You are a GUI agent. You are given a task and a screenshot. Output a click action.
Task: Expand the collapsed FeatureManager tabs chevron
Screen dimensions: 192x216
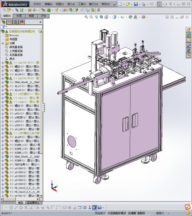(x=40, y=22)
